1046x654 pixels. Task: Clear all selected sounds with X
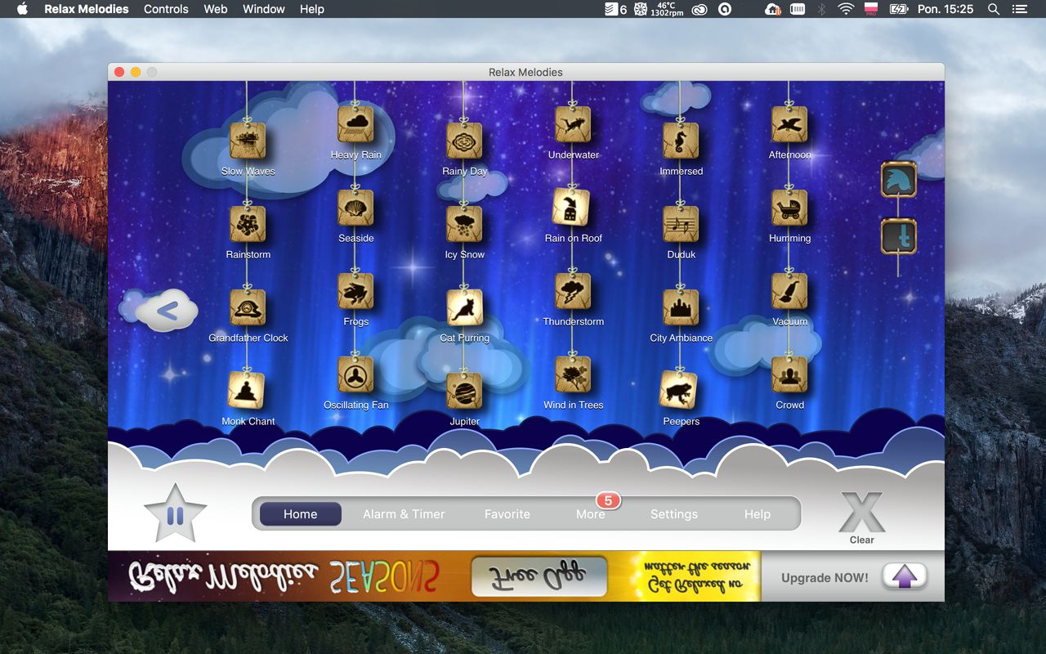click(x=861, y=513)
